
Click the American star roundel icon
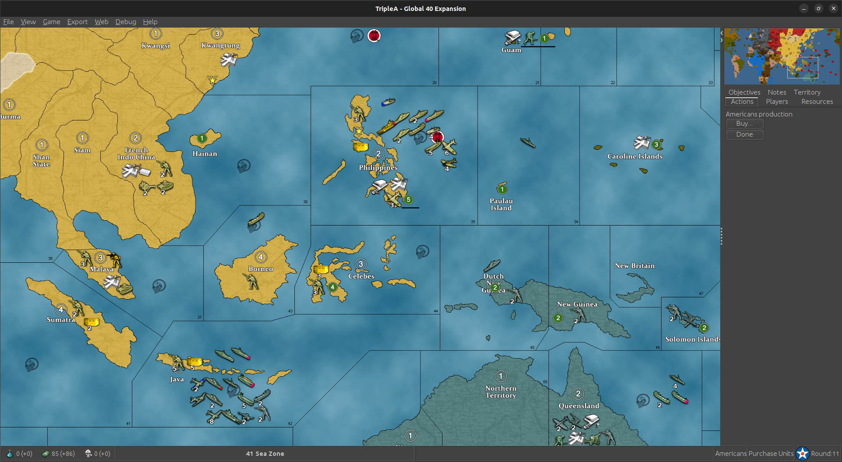802,454
